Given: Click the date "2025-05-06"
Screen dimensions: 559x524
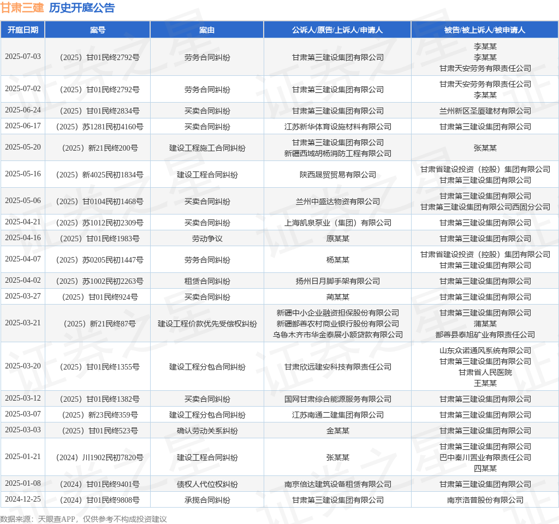Looking at the screenshot, I should pyautogui.click(x=23, y=201).
